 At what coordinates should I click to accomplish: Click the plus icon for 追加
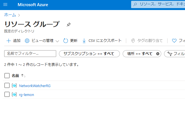9,41
